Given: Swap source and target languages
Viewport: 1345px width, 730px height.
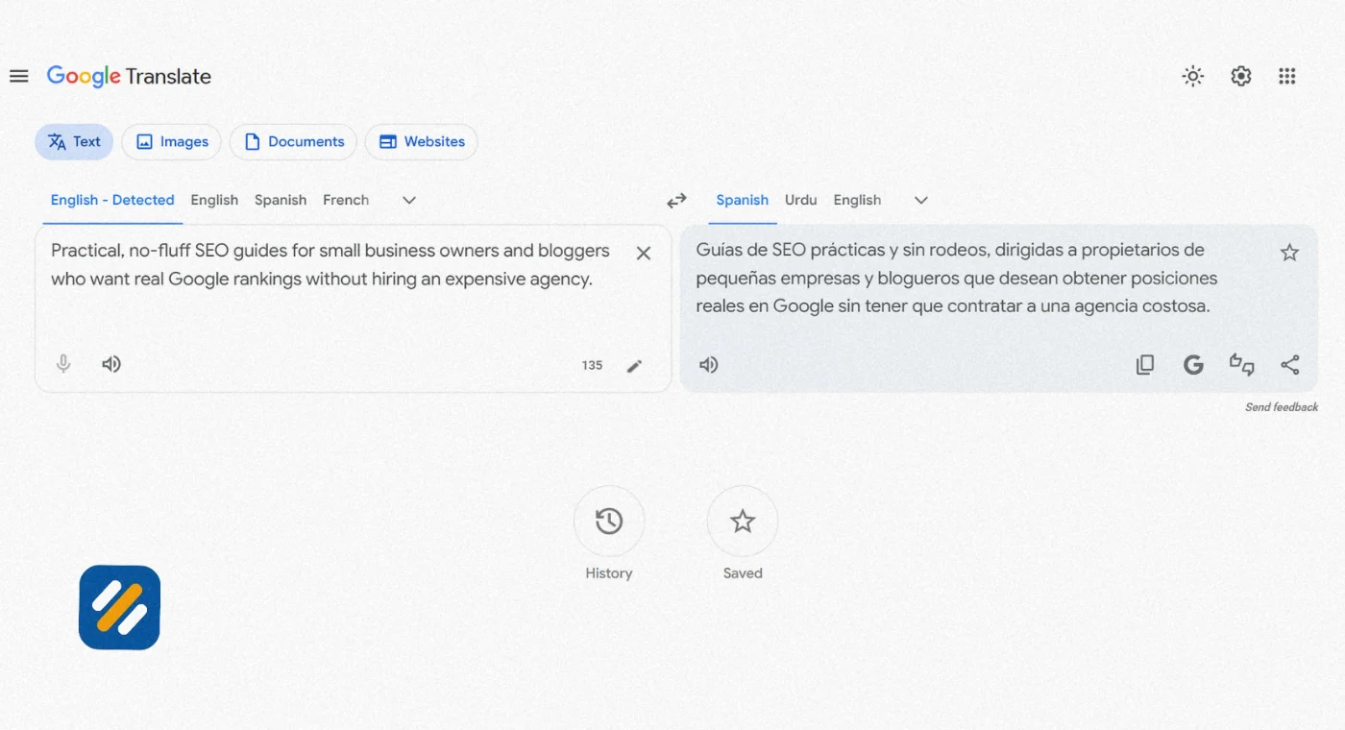Looking at the screenshot, I should coord(677,200).
